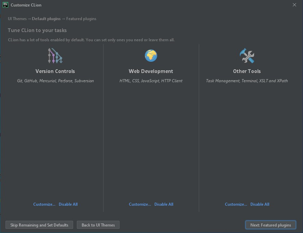303x233 pixels.
Task: Click the Version Controls branch icon
Action: (55, 56)
